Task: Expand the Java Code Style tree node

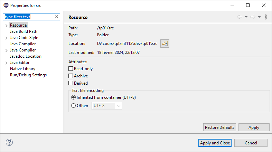Action: tap(6, 38)
